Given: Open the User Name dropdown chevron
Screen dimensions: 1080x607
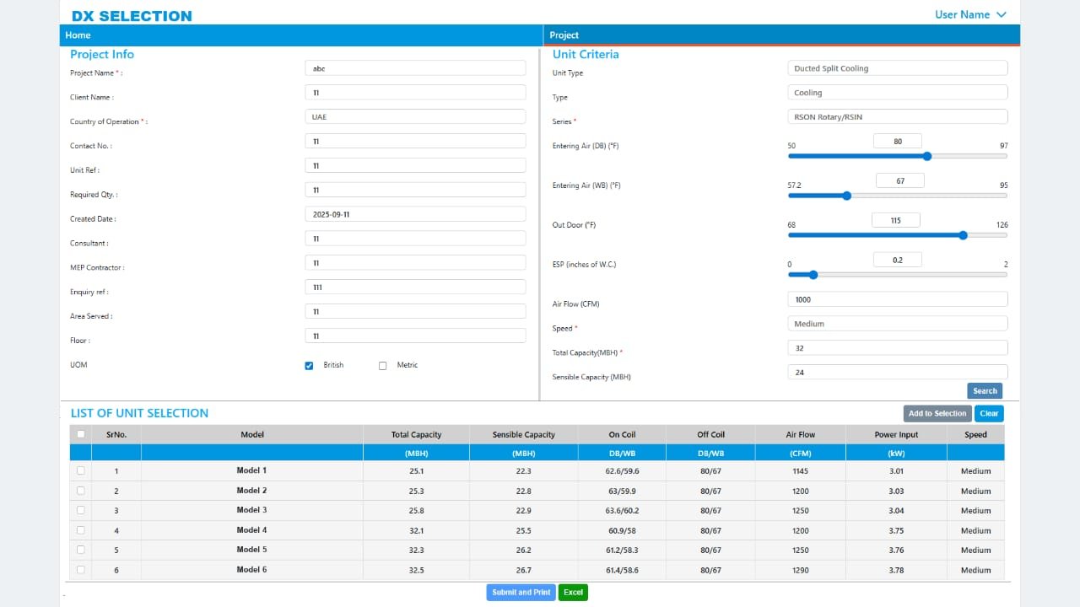Looking at the screenshot, I should [1002, 15].
